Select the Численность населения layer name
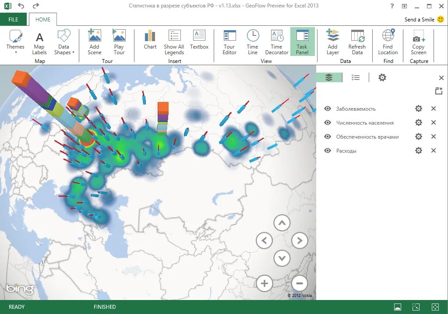448x314 pixels. [x=365, y=122]
